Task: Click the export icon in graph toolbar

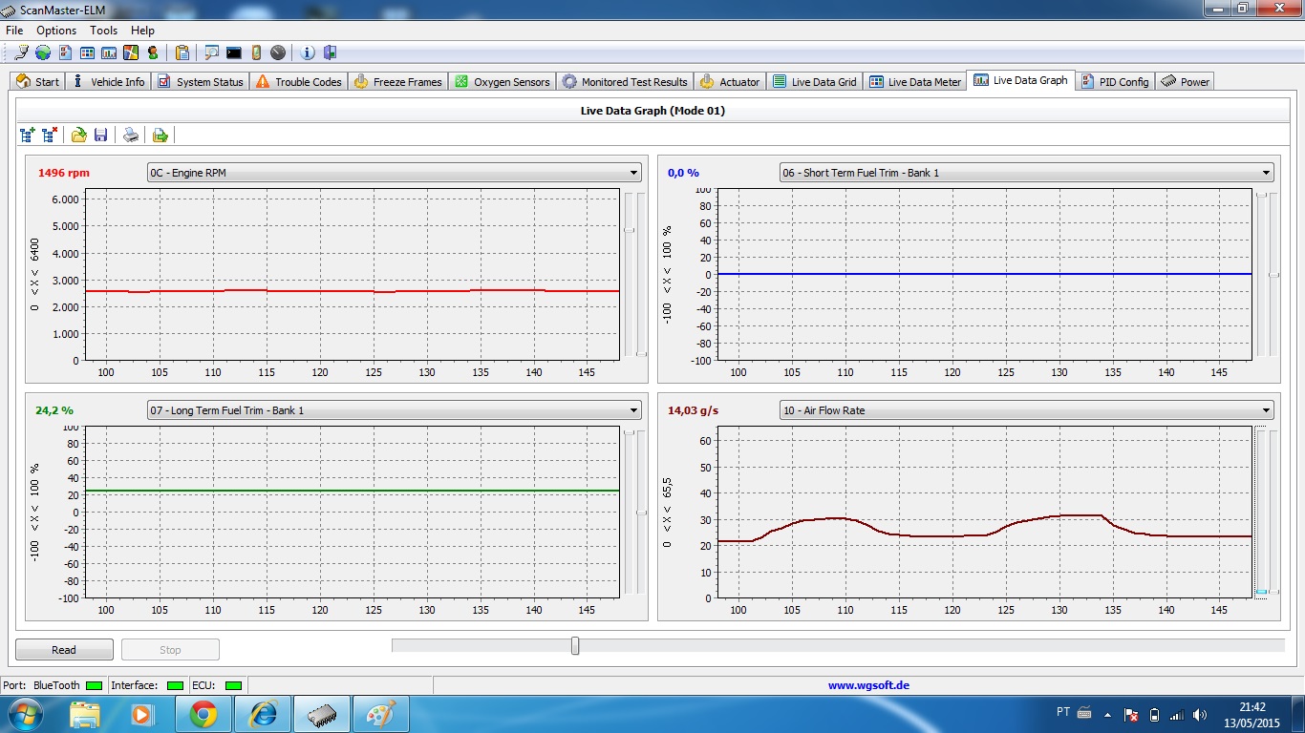Action: pos(160,136)
